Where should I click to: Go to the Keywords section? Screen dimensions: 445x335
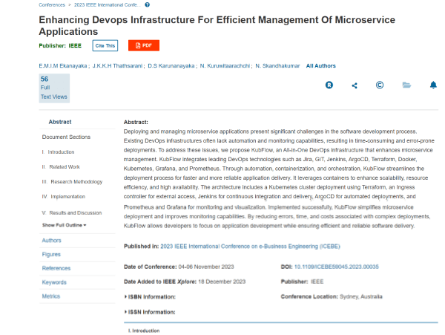click(x=54, y=282)
